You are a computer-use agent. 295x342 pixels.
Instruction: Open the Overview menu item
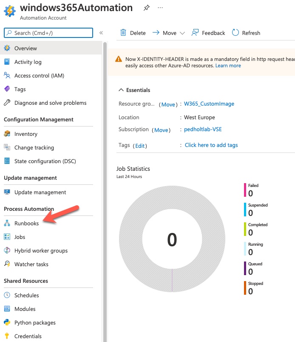51,48
